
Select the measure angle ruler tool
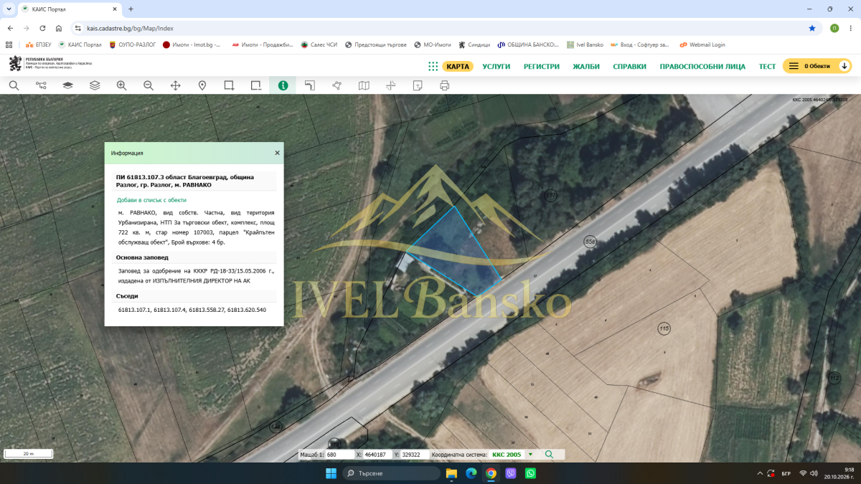[310, 85]
